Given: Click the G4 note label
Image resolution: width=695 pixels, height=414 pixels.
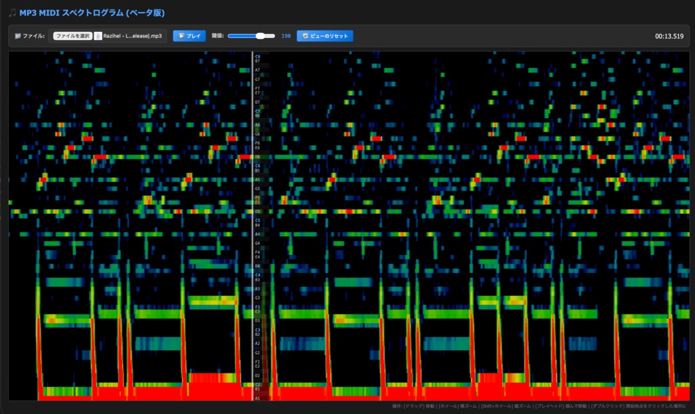Looking at the screenshot, I should (x=257, y=244).
